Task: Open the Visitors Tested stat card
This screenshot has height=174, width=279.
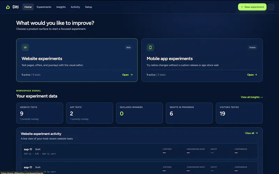Action: 239,113
